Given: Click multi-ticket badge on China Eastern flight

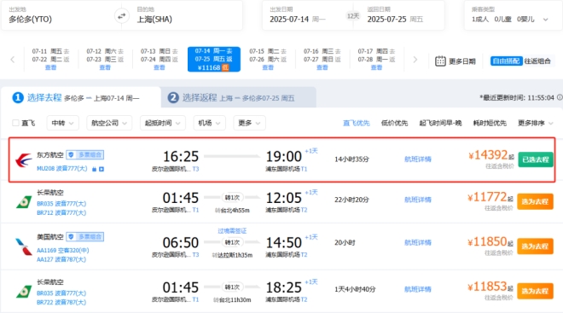Looking at the screenshot, I should tap(85, 154).
